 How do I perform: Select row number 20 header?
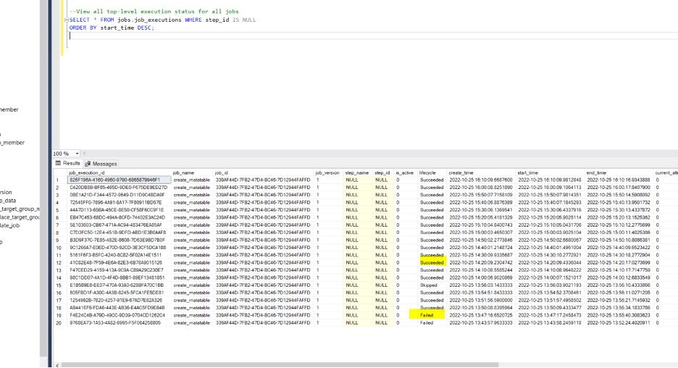tap(58, 323)
